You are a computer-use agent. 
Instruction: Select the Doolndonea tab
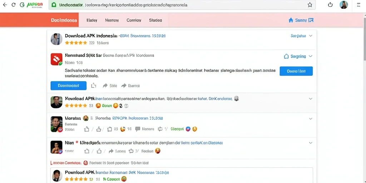tap(64, 20)
